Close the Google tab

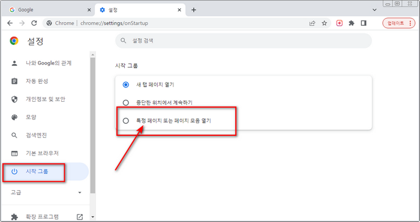89,10
